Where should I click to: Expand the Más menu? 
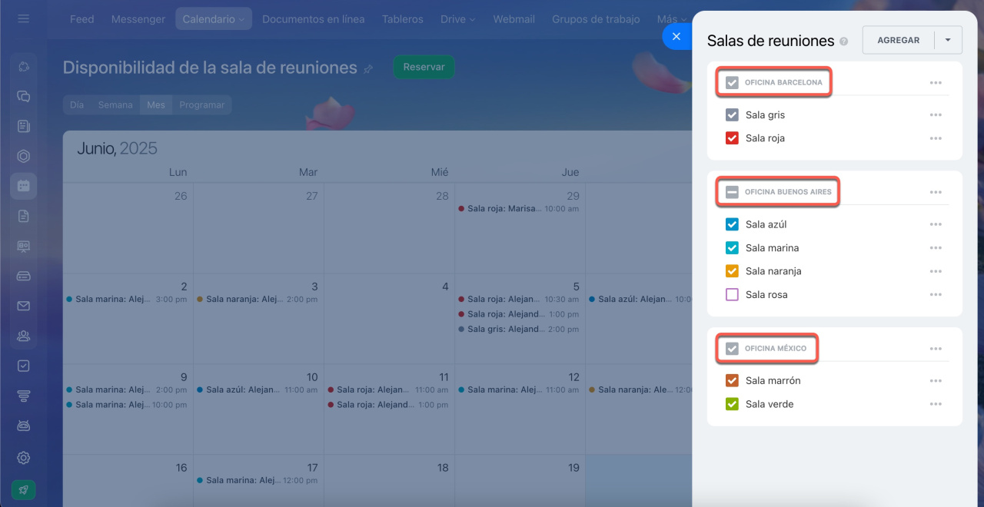(672, 19)
